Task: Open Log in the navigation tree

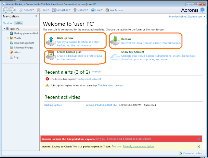Action: coord(16,57)
